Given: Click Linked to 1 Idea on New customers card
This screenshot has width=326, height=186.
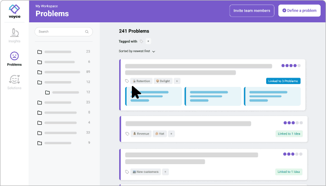Looking at the screenshot, I should tap(289, 172).
